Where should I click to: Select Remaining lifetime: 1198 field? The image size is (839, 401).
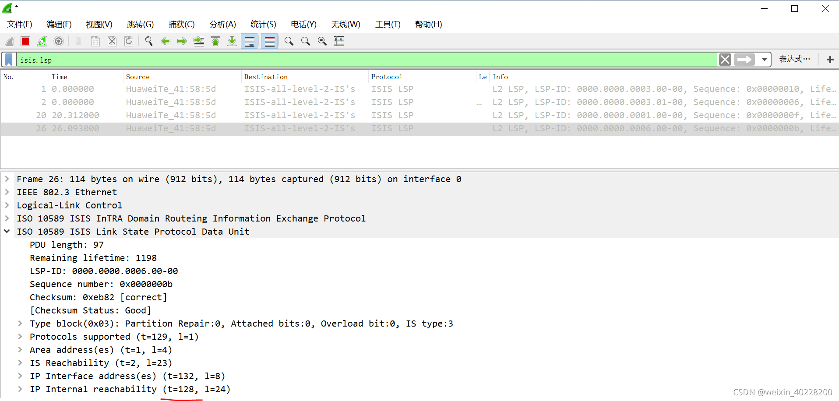click(93, 258)
